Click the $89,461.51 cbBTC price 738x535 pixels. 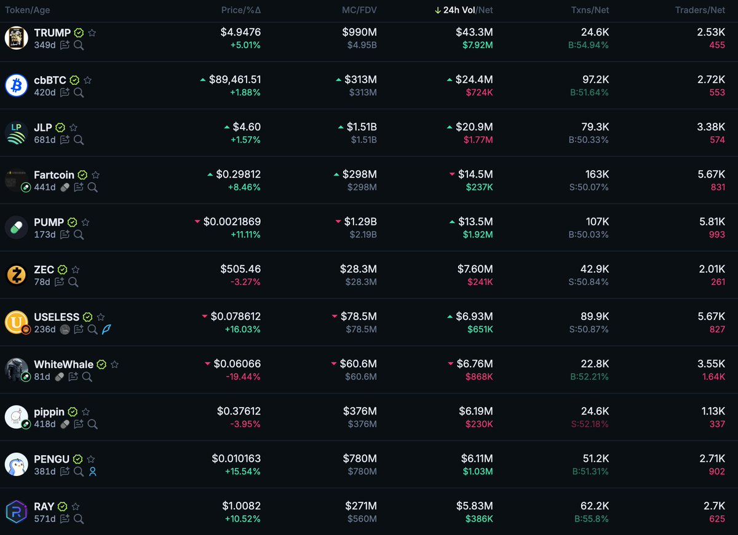(235, 80)
